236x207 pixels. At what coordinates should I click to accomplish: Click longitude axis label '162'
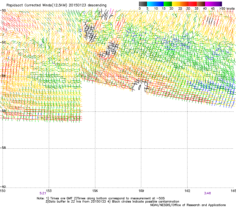tap(187, 191)
